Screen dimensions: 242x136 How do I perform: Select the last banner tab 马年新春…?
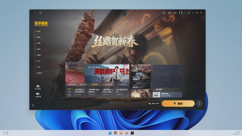pos(122,85)
